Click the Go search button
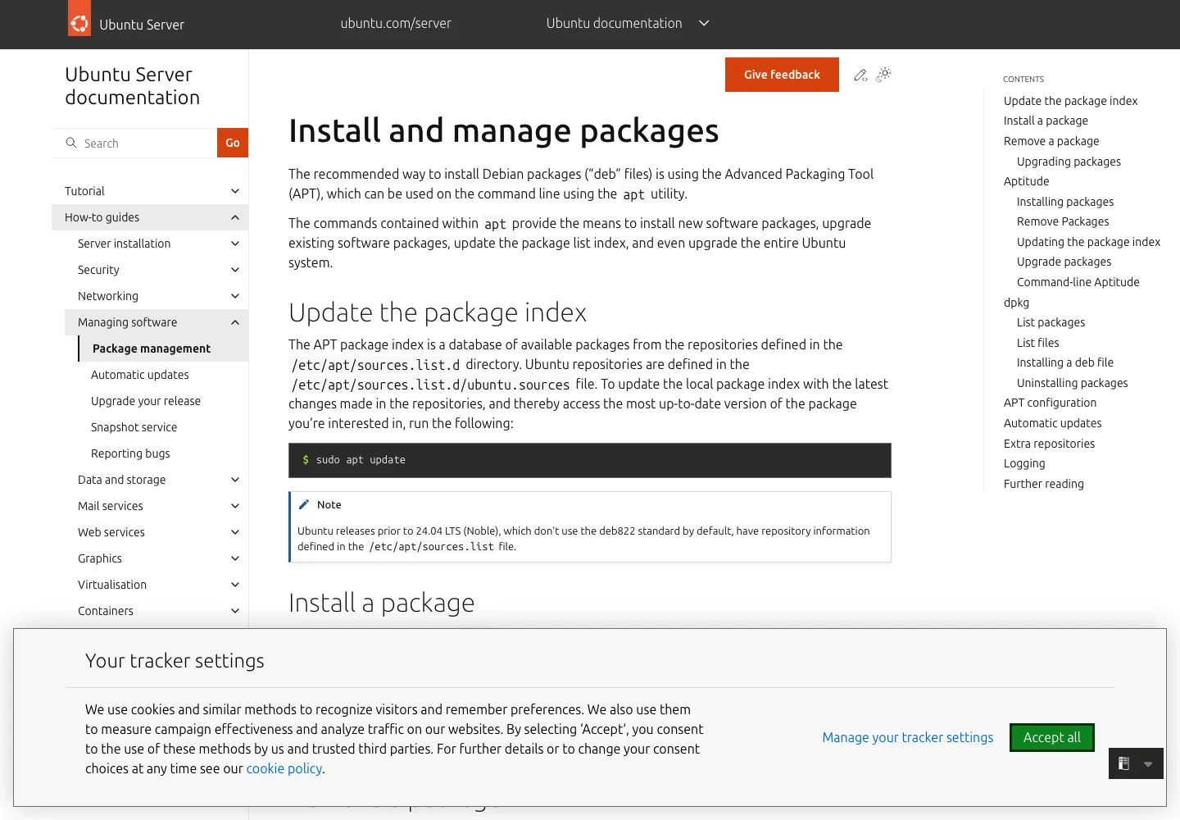Screen dimensions: 1180x820 point(233,143)
